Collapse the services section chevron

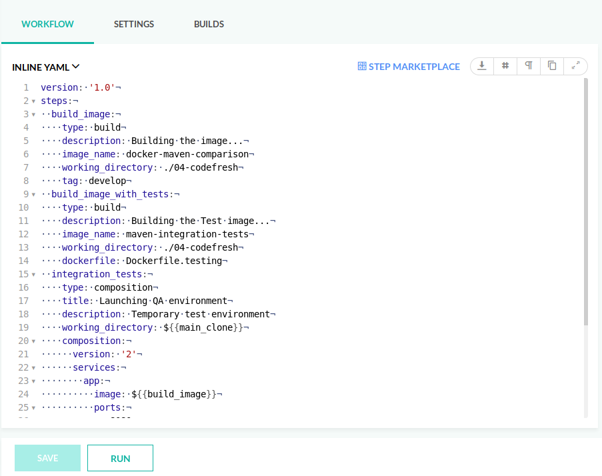(33, 367)
